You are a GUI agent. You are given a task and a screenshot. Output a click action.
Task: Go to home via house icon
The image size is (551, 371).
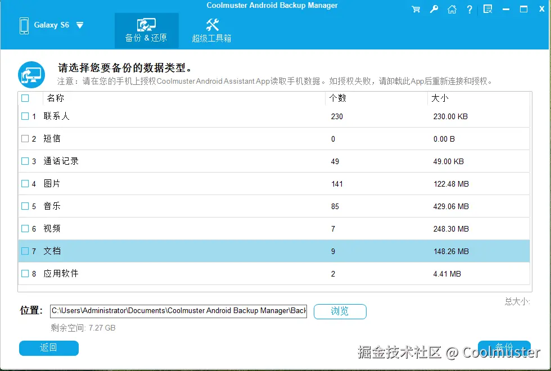[x=452, y=10]
